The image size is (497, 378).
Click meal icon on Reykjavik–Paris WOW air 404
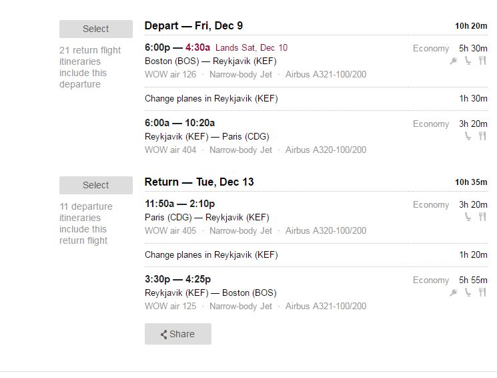point(482,136)
